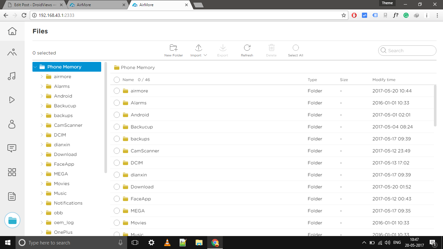Expand the Notifications tree node

tap(42, 203)
